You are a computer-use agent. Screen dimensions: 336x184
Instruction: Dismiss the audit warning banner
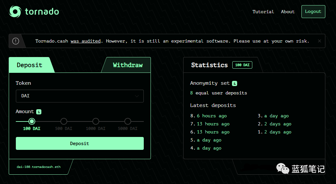320,41
